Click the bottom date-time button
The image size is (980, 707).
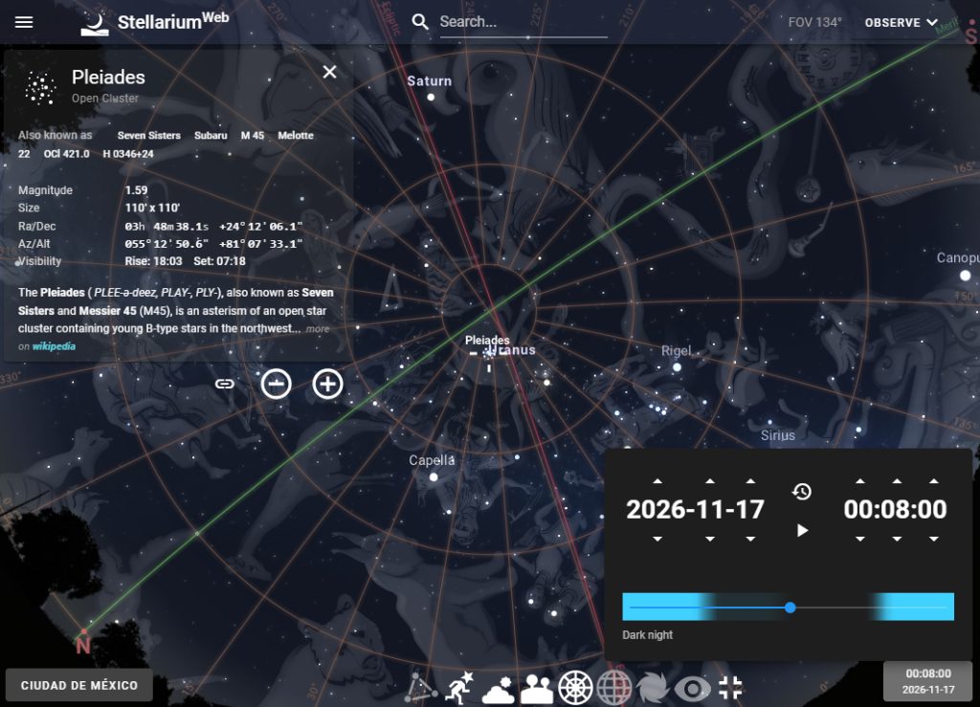(928, 681)
